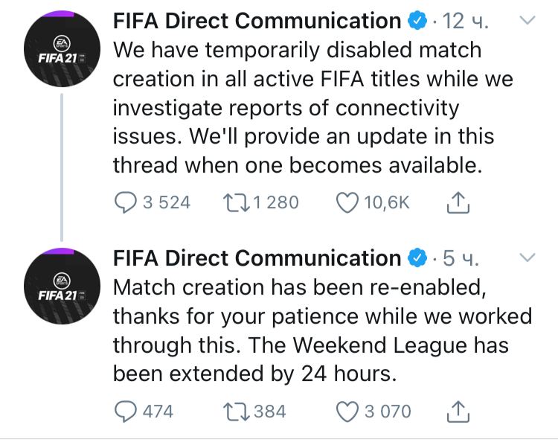
Task: Reply to the match creation re-enabled tweet
Action: [x=127, y=411]
